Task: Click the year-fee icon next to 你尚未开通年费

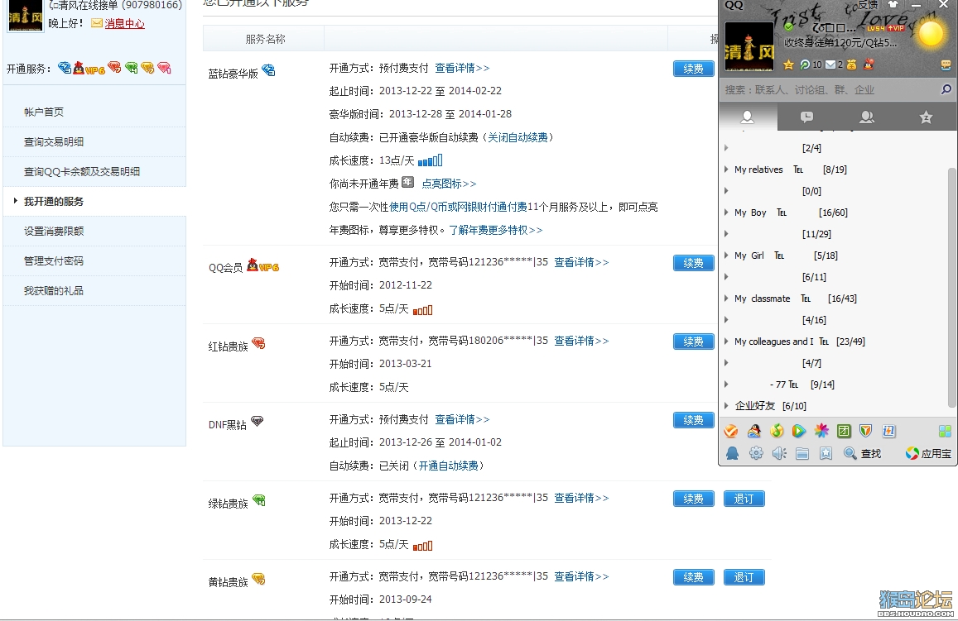Action: pos(408,183)
